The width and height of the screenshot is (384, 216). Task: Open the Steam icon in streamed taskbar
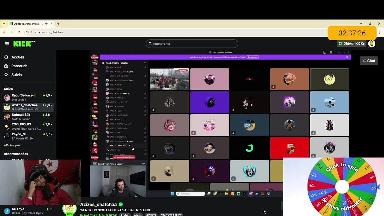tap(256, 194)
